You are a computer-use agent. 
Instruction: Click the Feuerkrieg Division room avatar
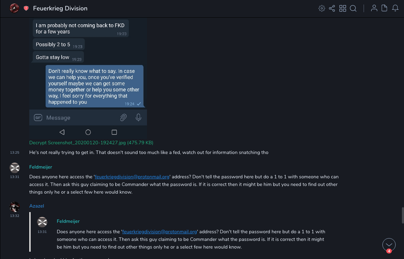pyautogui.click(x=14, y=8)
